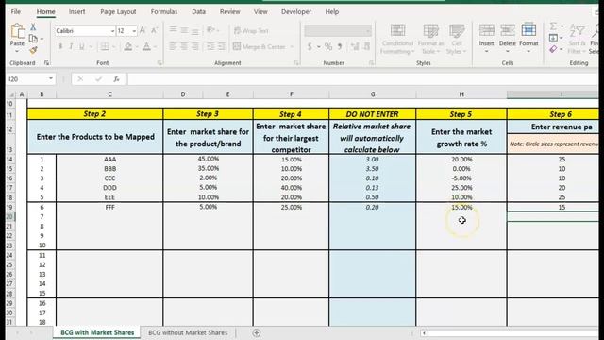The width and height of the screenshot is (604, 340).
Task: Open the File tab
Action: point(16,12)
